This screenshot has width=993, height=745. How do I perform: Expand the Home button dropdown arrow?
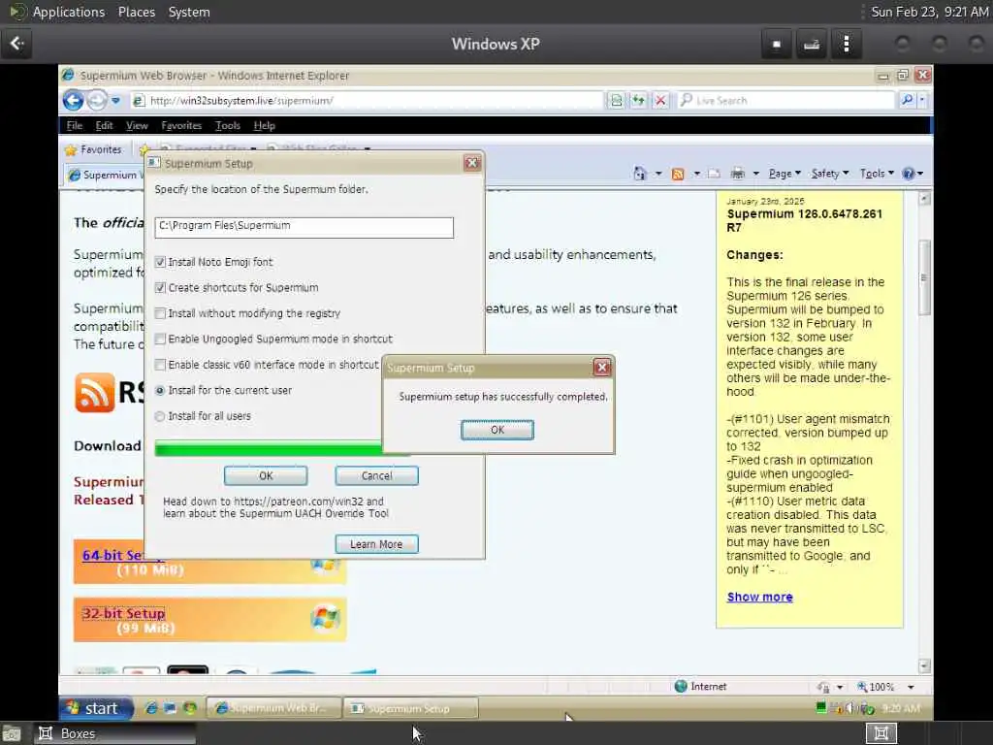tap(658, 174)
